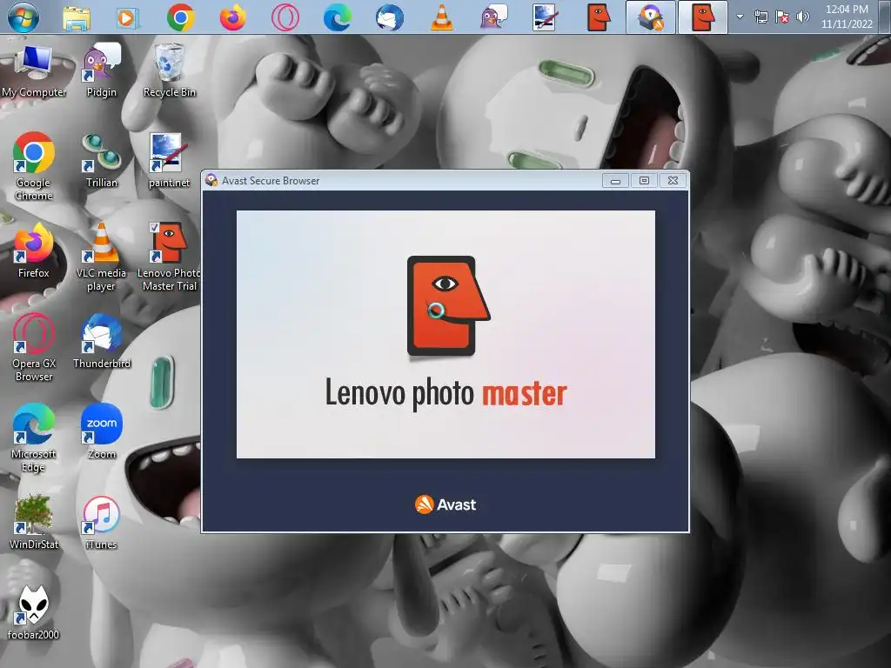The height and width of the screenshot is (668, 891).
Task: Launch Windows Media Player from taskbar
Action: (127, 18)
